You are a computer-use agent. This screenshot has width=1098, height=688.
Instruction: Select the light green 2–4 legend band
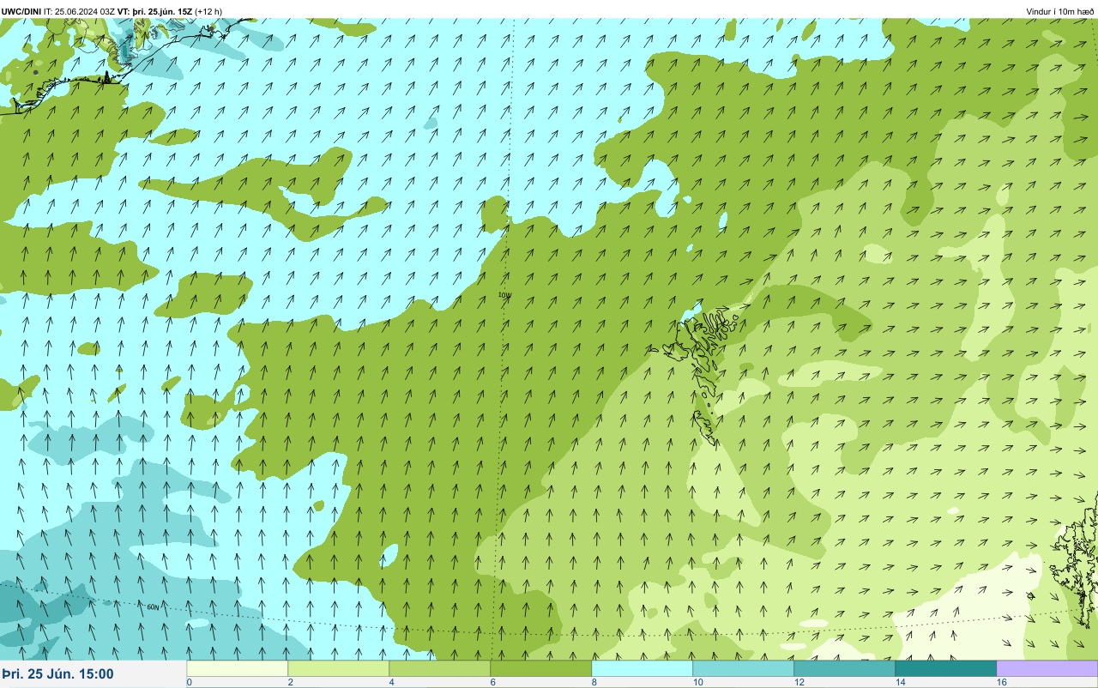339,668
